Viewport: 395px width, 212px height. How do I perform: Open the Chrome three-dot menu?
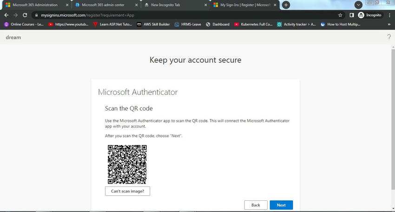coord(389,15)
